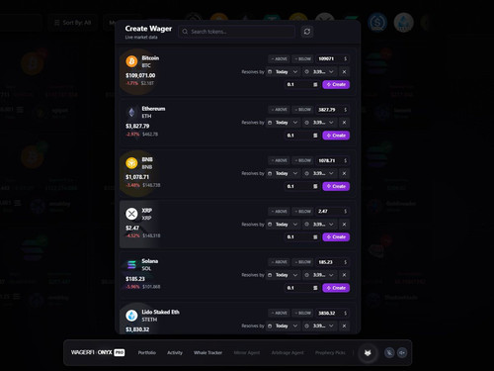Toggle ABOVE for Bitcoin wager
The width and height of the screenshot is (494, 371).
(x=280, y=59)
